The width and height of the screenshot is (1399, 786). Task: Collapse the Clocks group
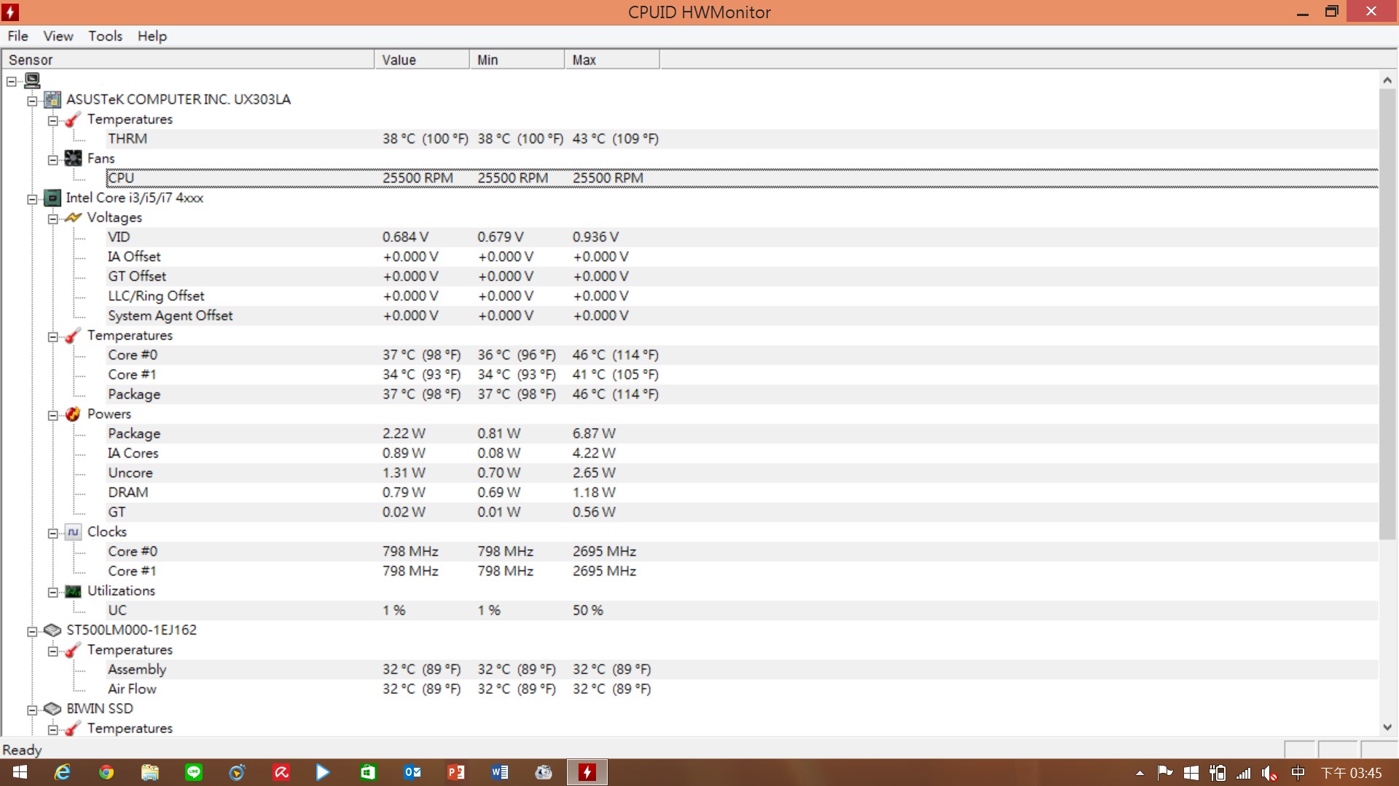(x=52, y=533)
